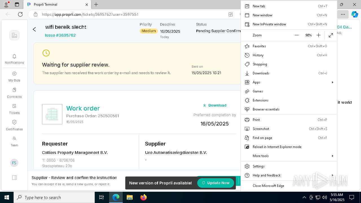Open Settings from the Edge menu

(x=289, y=166)
